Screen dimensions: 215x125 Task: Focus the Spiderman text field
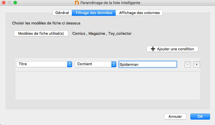[x=148, y=64]
